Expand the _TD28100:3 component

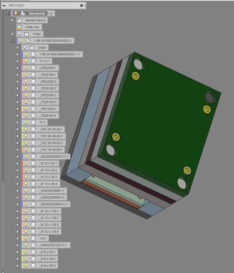point(18,102)
